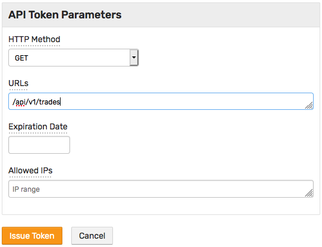
Task: Focus the Expiration Date input box
Action: click(39, 145)
